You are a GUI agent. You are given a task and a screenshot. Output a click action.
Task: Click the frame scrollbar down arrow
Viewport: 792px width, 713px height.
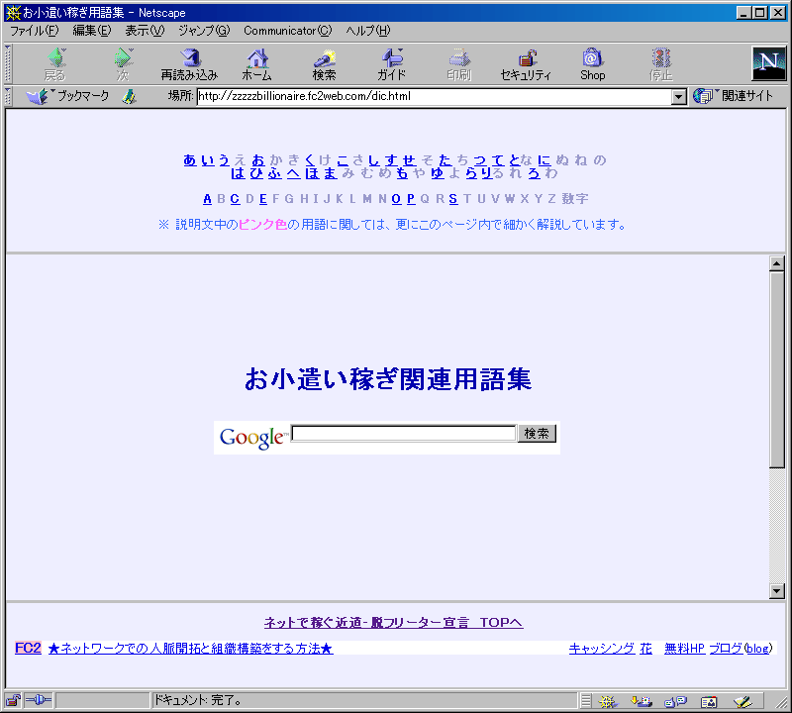click(x=777, y=591)
